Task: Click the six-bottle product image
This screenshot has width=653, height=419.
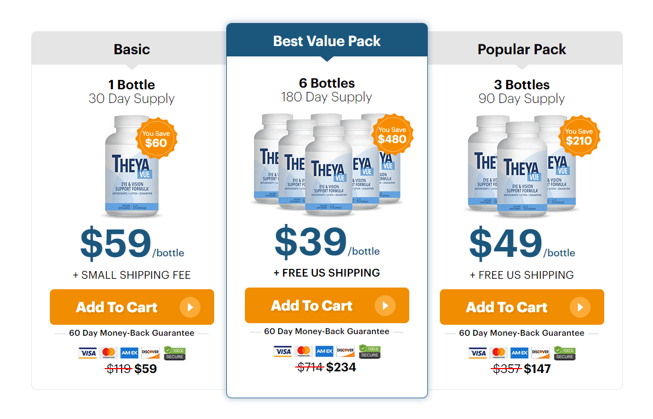Action: click(326, 164)
